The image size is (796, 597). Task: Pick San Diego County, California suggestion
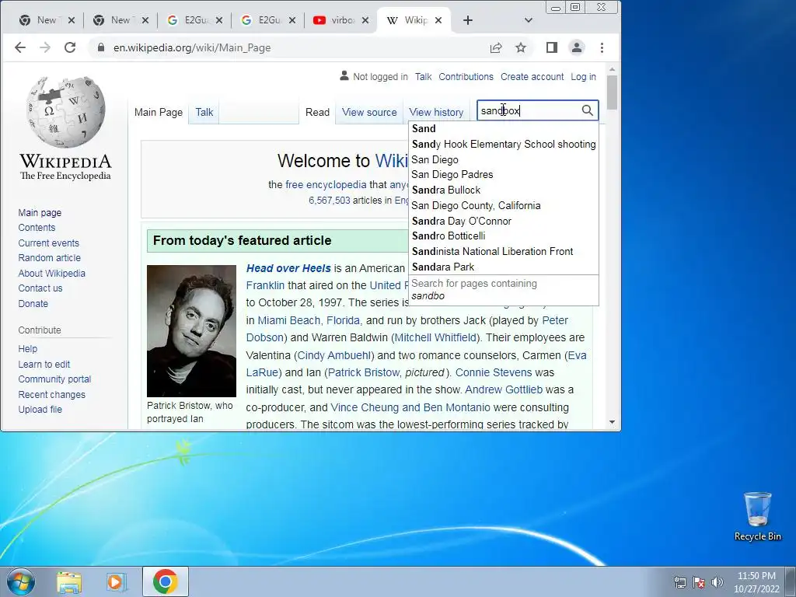(x=504, y=205)
